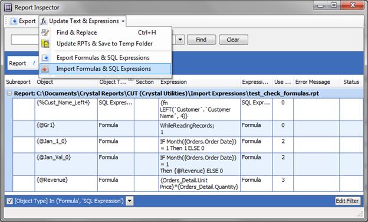Viewport: 368px width, 222px height.
Task: Click the Clear button
Action: point(234,40)
